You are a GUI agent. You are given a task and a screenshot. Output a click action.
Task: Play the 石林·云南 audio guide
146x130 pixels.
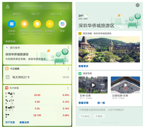[x=93, y=85]
